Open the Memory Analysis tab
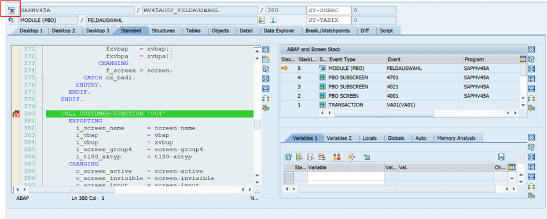This screenshot has width=547, height=219. 456,138
